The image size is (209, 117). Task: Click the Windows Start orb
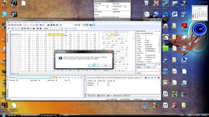(4, 115)
